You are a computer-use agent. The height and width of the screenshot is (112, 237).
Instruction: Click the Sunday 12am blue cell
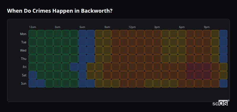(33, 83)
